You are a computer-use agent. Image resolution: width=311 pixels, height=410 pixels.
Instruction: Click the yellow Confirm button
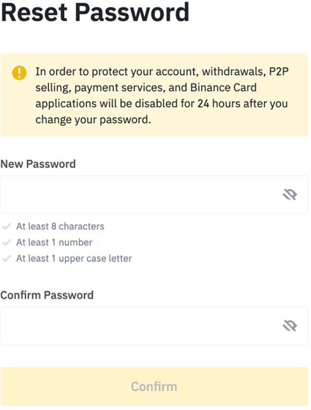[x=154, y=386]
